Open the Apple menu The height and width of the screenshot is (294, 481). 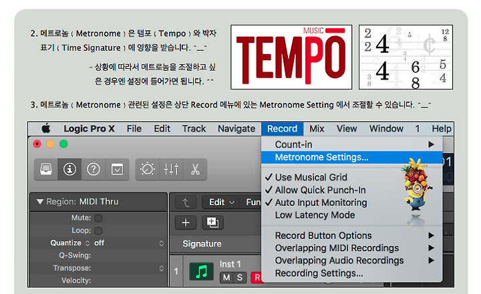pos(46,128)
